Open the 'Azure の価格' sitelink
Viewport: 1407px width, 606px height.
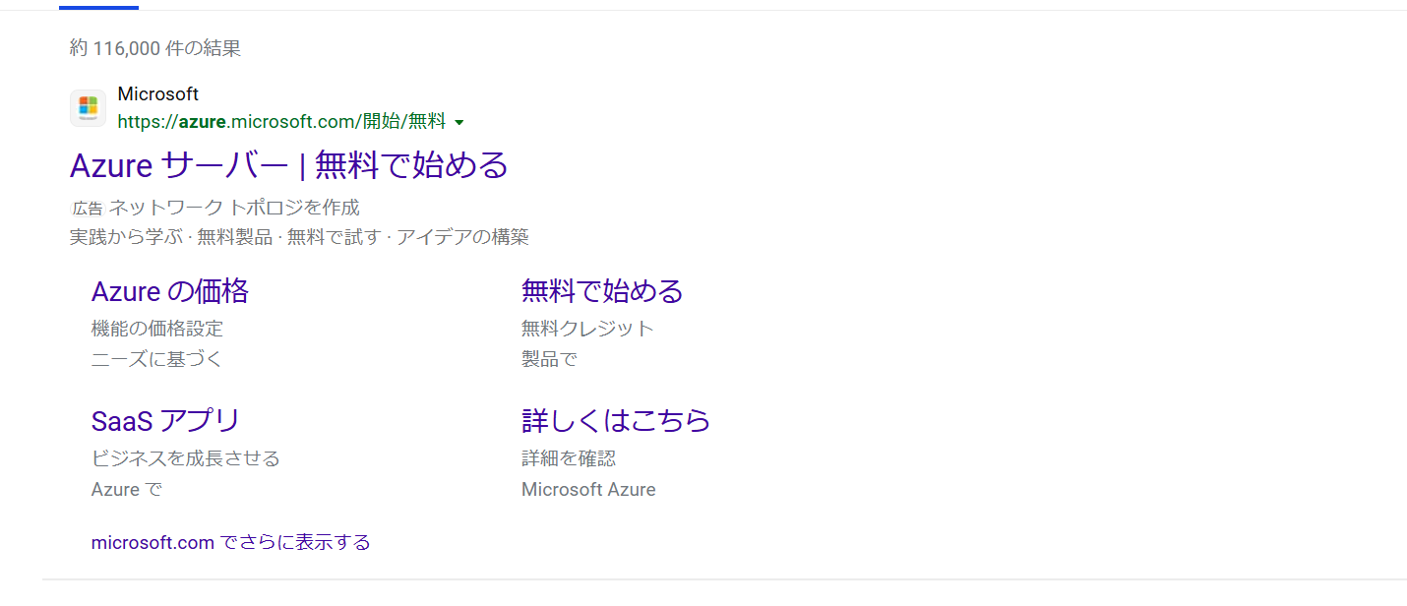[x=169, y=291]
